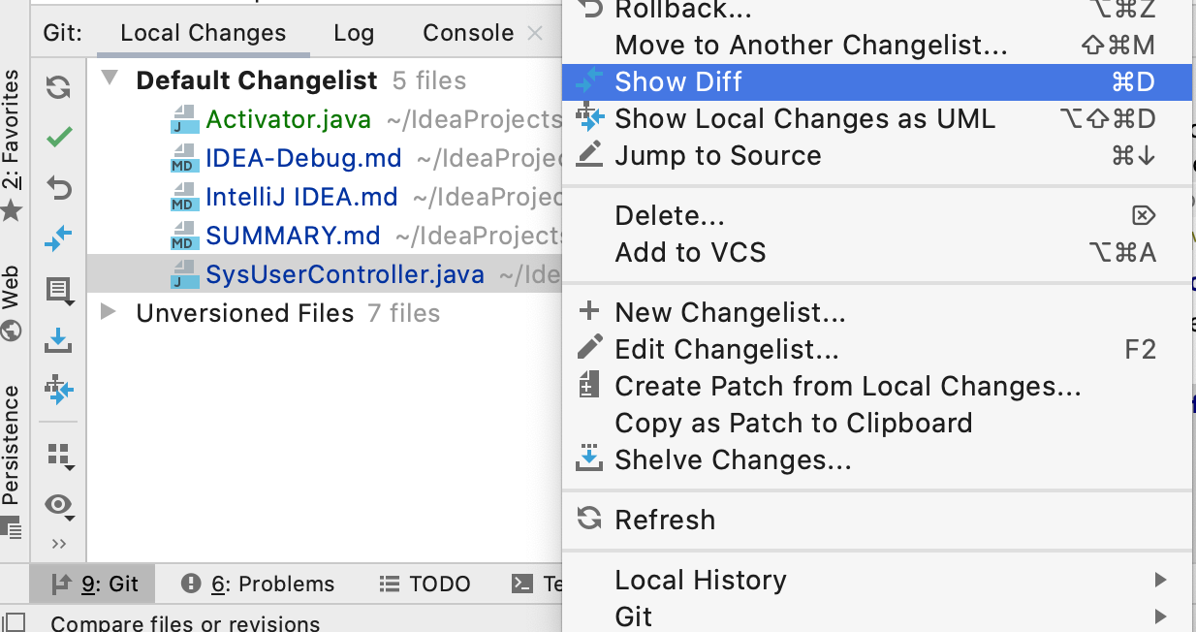
Task: Open the Local History submenu
Action: point(700,581)
